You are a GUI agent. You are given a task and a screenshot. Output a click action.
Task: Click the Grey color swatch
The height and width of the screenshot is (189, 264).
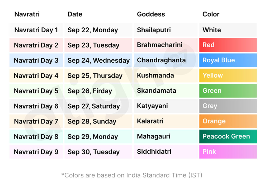(228, 106)
